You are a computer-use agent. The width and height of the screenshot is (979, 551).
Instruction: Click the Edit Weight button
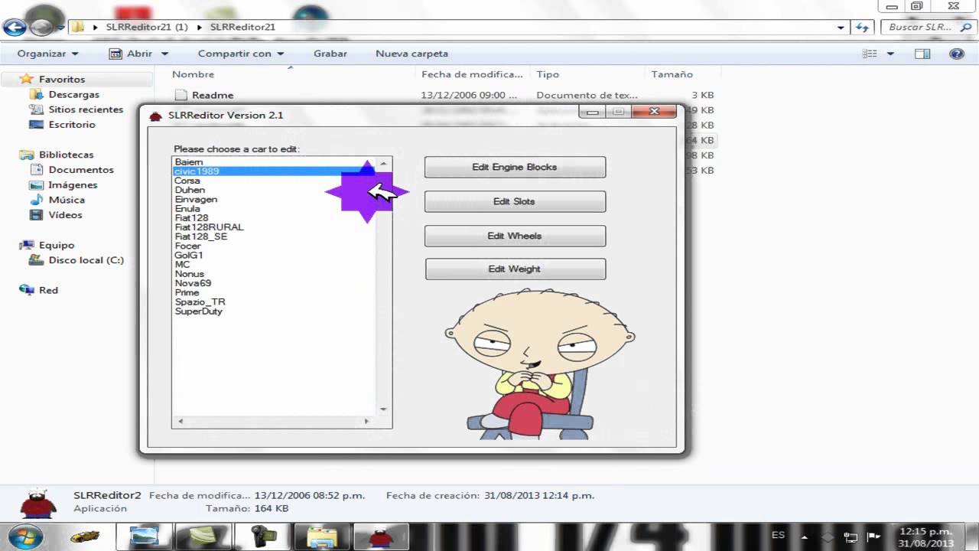515,269
